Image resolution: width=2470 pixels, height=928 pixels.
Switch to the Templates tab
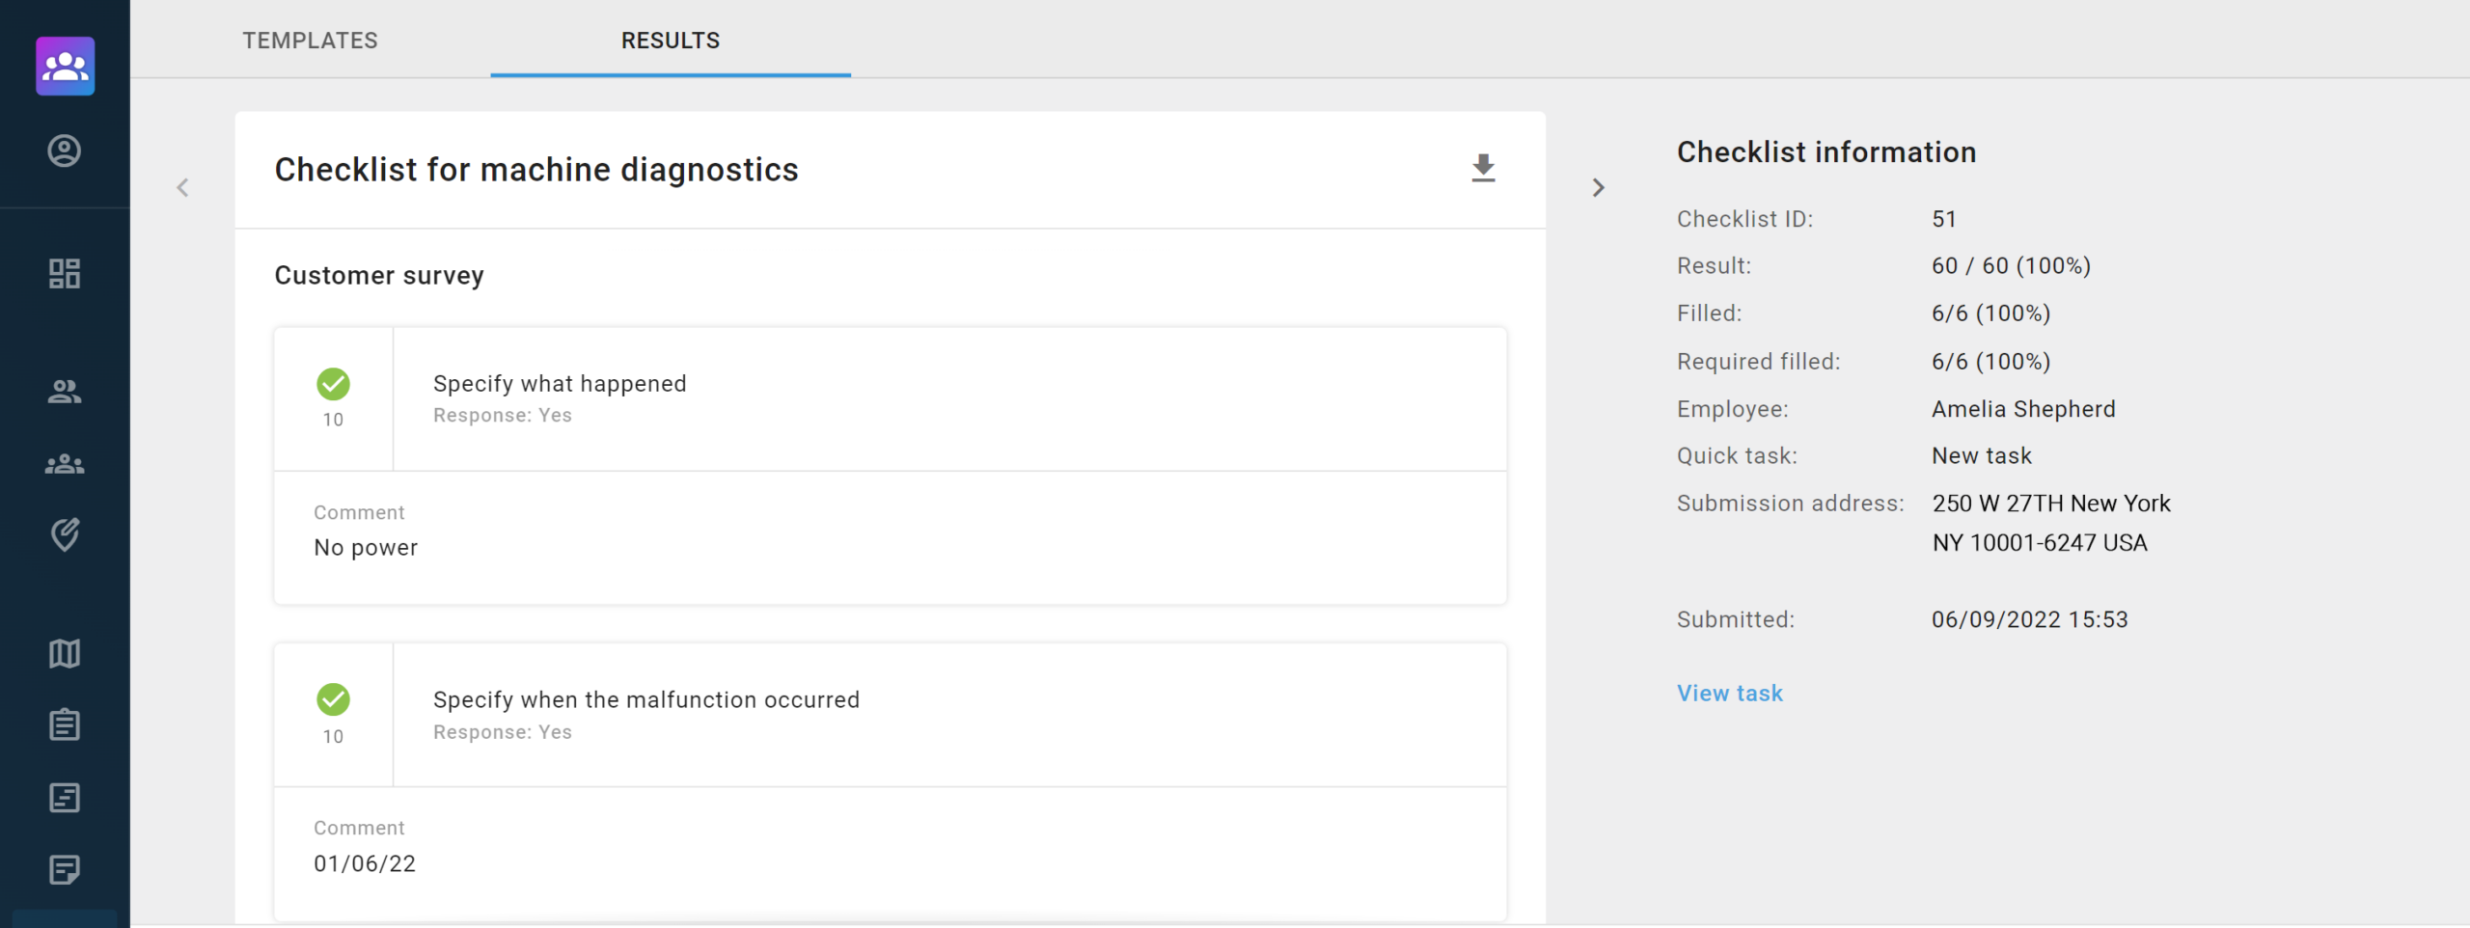(x=310, y=41)
